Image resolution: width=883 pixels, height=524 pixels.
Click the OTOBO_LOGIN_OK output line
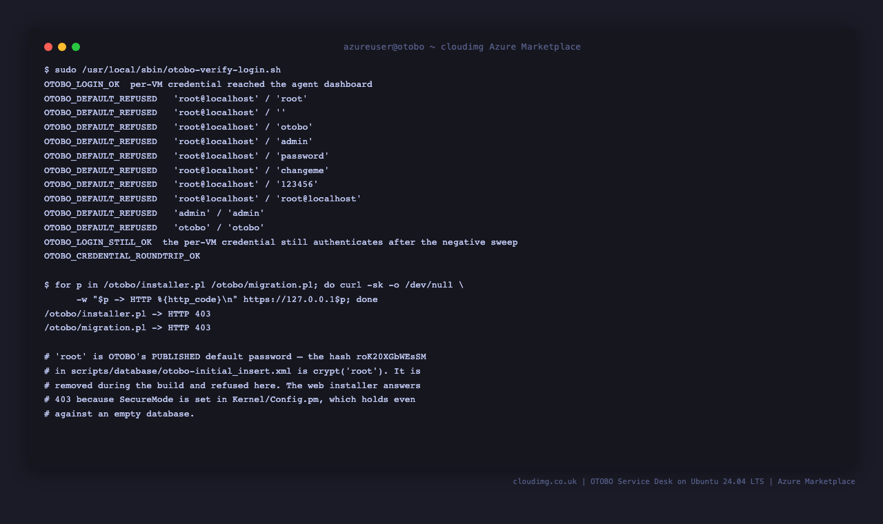[208, 84]
